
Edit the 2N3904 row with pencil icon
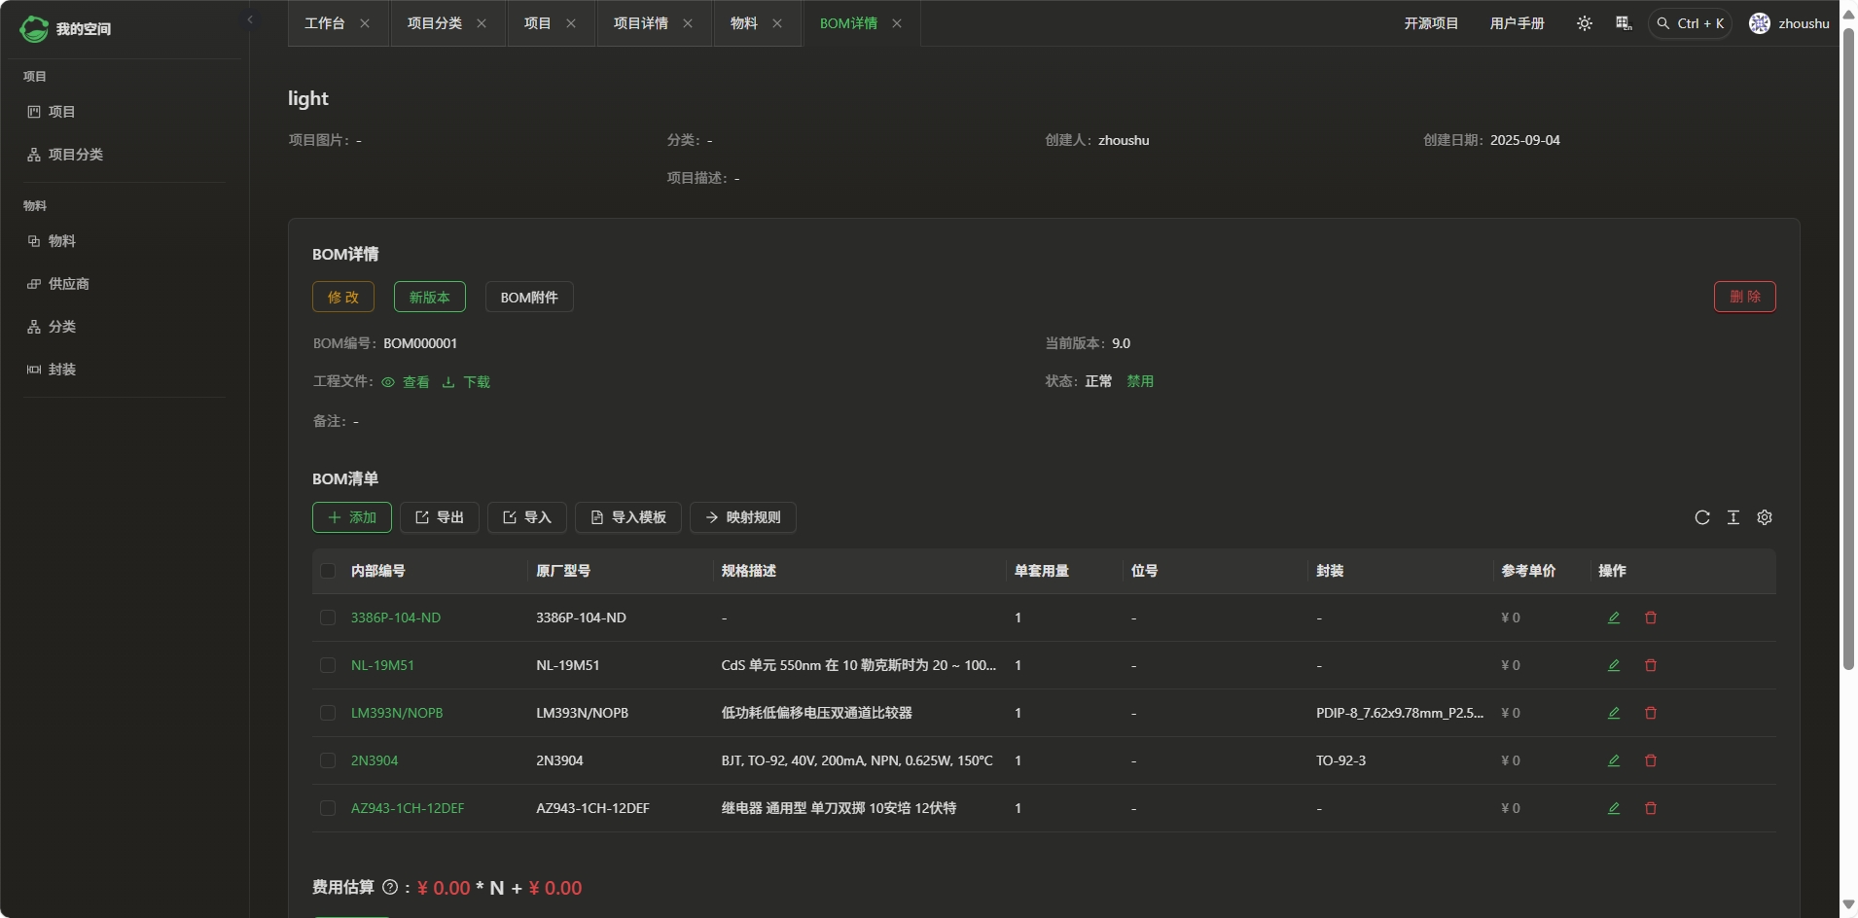[1613, 760]
